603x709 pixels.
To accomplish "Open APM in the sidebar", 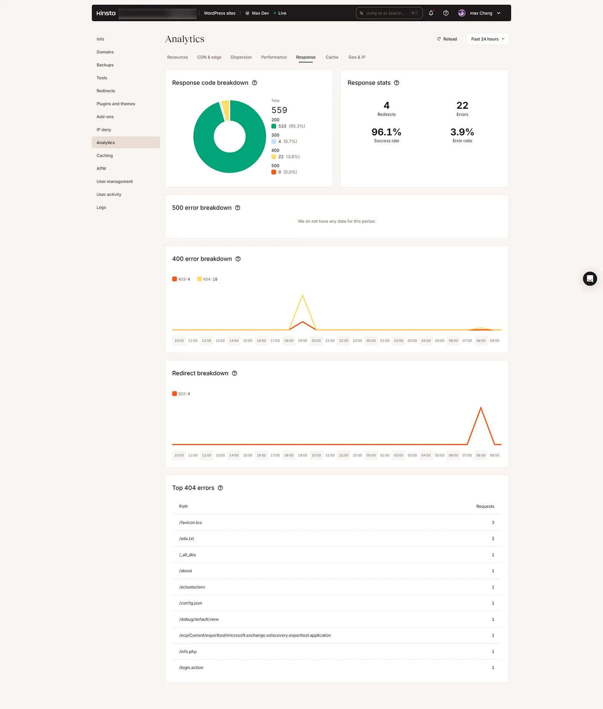I will 101,169.
